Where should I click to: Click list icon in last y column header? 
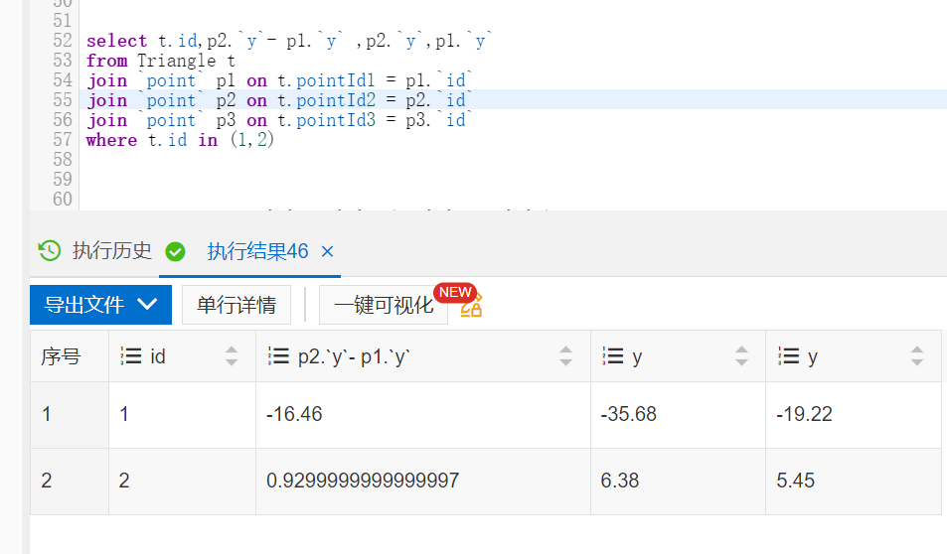[x=788, y=356]
